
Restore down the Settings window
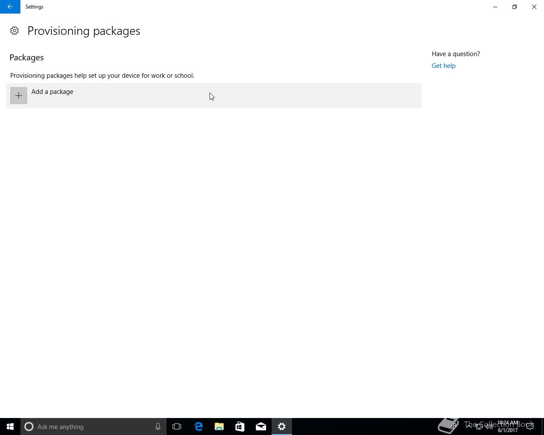point(515,7)
